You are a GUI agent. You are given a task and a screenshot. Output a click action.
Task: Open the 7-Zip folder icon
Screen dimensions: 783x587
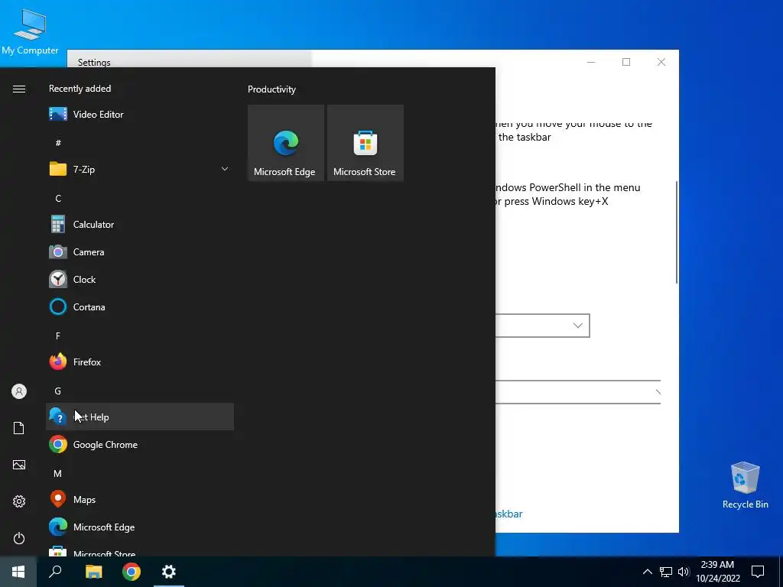(x=58, y=169)
